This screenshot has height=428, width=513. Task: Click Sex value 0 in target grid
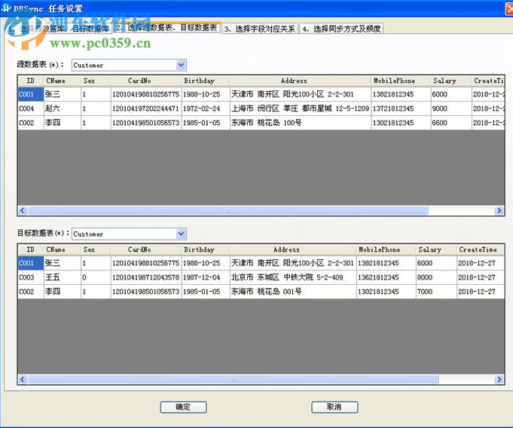tap(96, 277)
